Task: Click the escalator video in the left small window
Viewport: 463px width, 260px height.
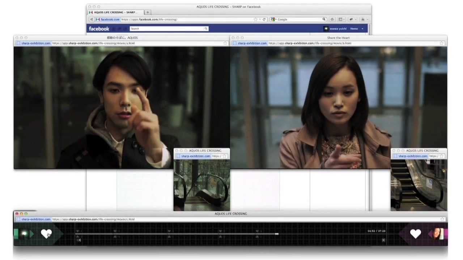Action: 201,185
